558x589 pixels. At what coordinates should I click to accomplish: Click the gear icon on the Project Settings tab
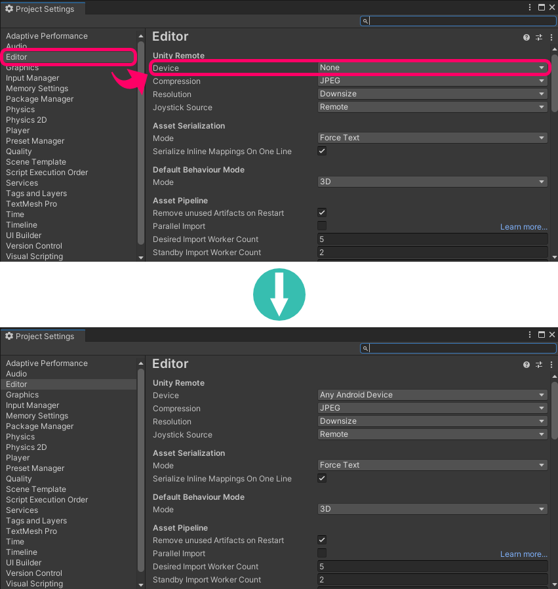(8, 8)
